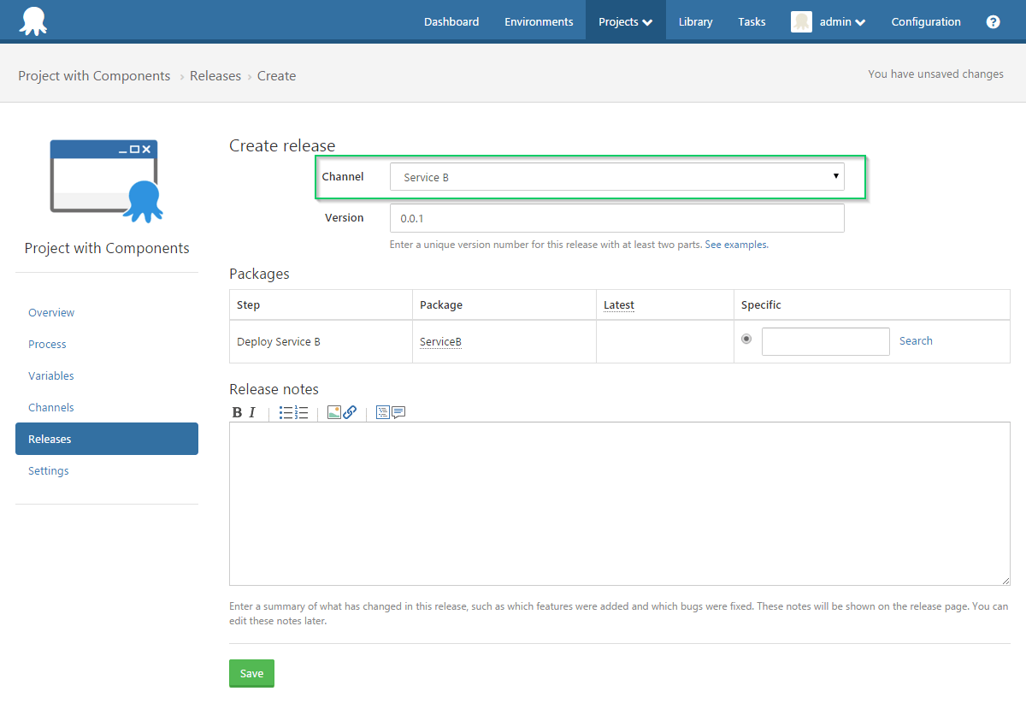Viewport: 1026px width, 703px height.
Task: Click the Version input field
Action: tap(616, 218)
